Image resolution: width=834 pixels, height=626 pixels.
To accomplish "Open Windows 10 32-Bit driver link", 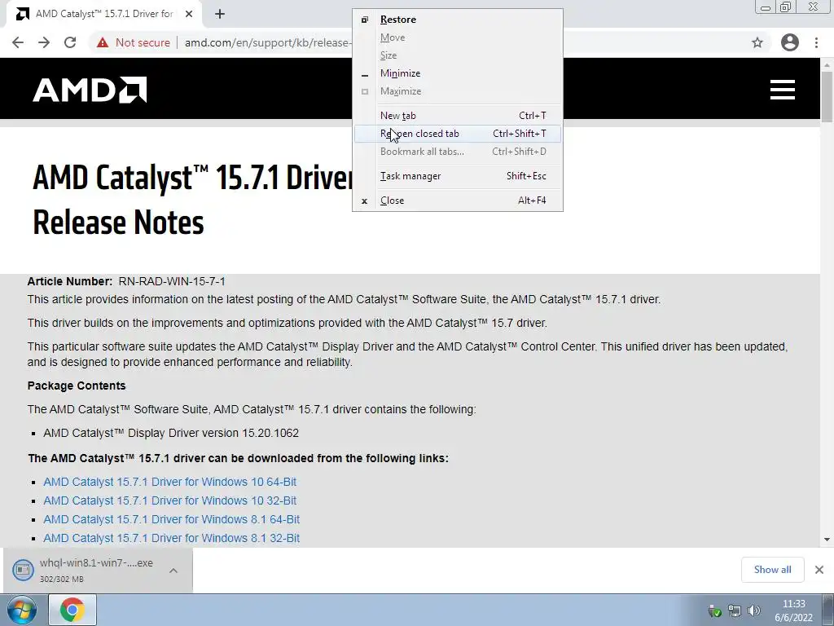I will click(x=169, y=500).
